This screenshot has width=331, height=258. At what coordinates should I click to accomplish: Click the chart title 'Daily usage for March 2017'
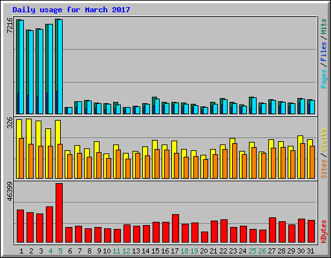pyautogui.click(x=71, y=10)
